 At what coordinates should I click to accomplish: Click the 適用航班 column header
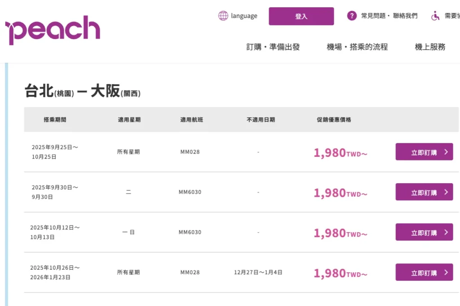point(191,119)
